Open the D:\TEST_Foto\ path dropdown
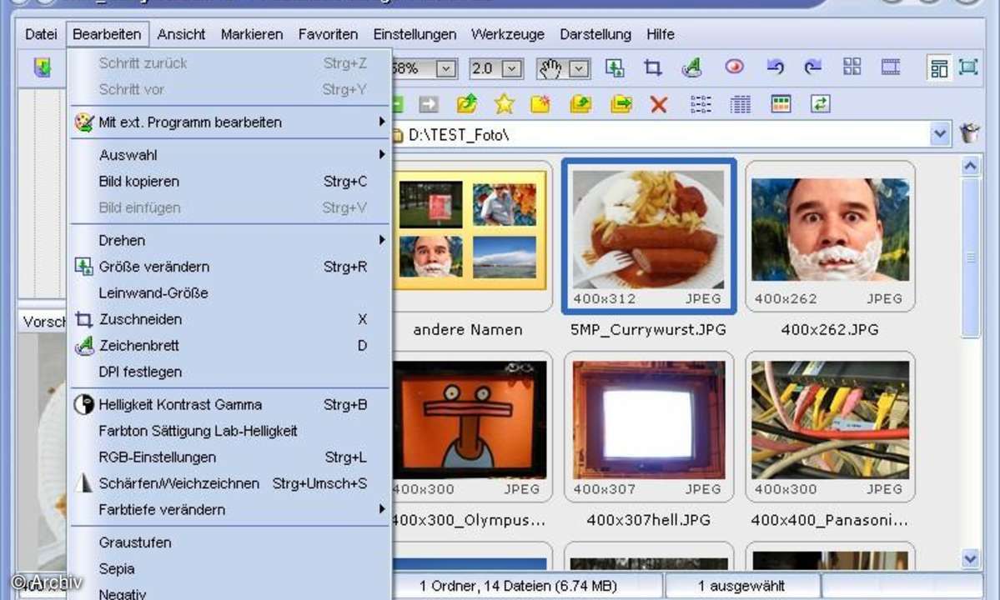Screen dimensions: 1000x600 click(x=941, y=133)
